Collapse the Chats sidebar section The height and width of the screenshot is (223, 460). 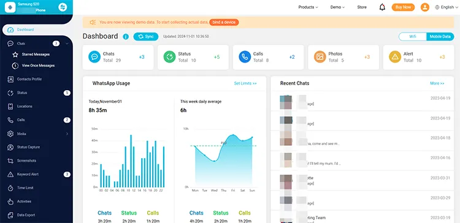[67, 43]
